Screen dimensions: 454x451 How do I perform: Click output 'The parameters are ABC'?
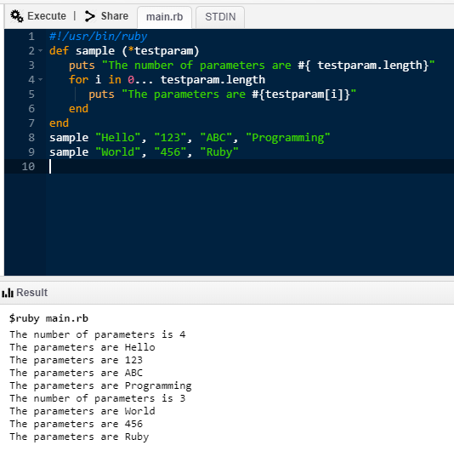77,373
